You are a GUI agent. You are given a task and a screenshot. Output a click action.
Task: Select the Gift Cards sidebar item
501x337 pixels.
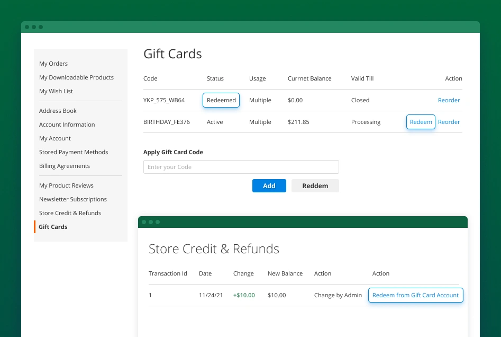pyautogui.click(x=53, y=227)
